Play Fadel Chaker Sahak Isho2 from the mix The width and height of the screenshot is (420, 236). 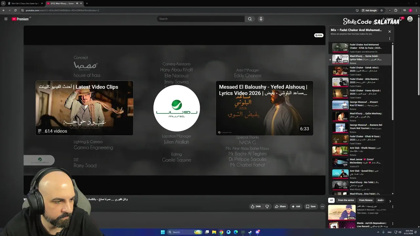[x=360, y=71]
